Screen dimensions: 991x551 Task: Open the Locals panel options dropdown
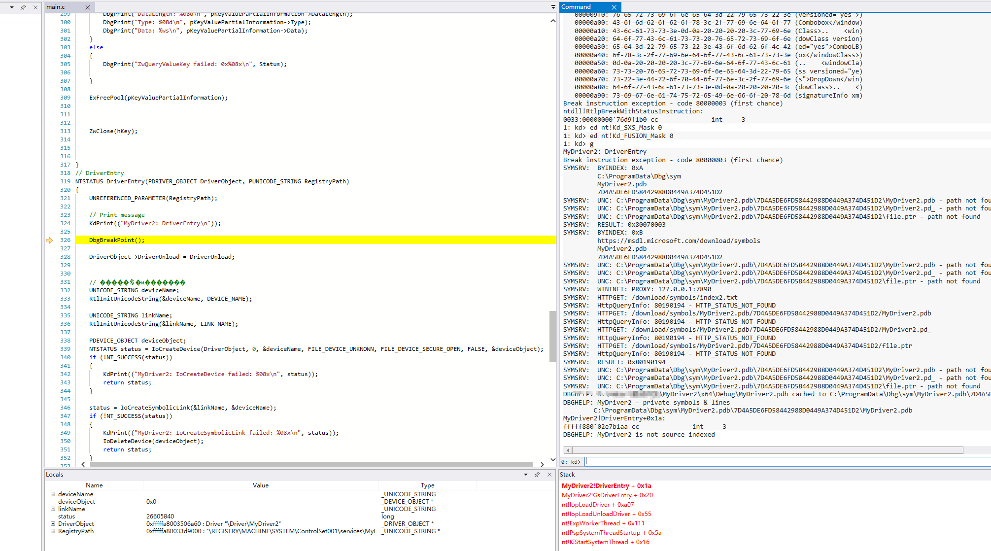click(x=526, y=475)
